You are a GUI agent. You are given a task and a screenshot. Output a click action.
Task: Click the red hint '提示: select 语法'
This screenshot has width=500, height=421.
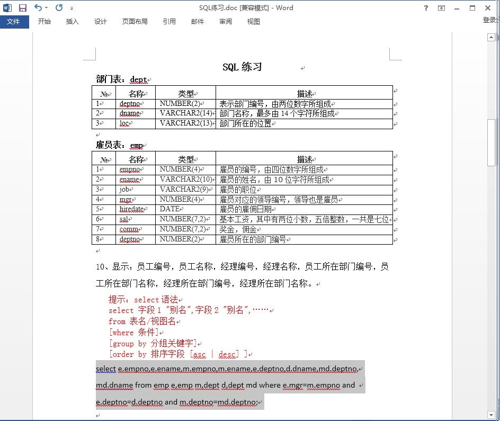pyautogui.click(x=143, y=300)
